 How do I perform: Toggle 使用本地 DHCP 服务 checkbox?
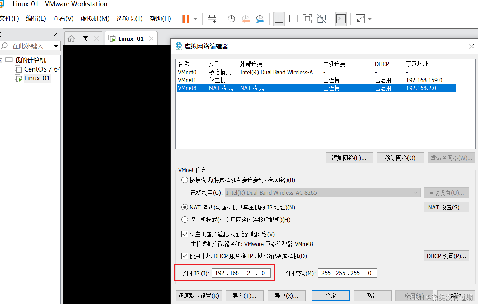pos(185,256)
